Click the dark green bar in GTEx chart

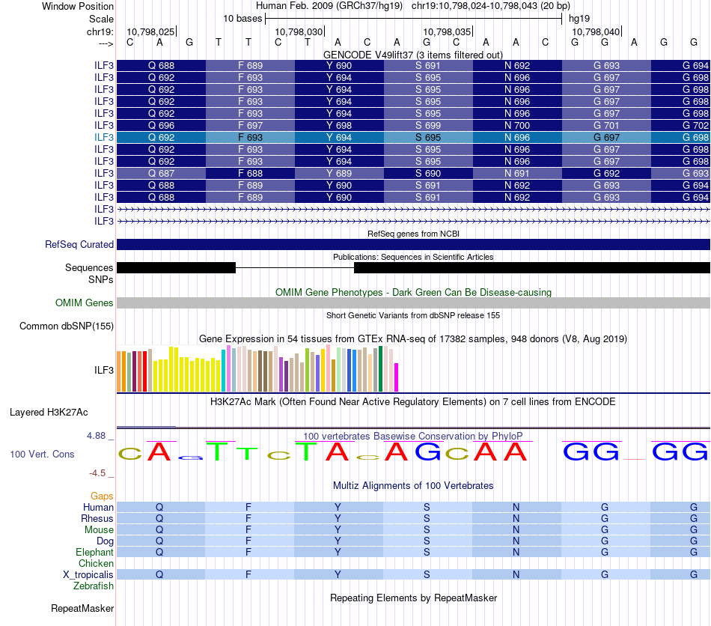click(x=381, y=369)
